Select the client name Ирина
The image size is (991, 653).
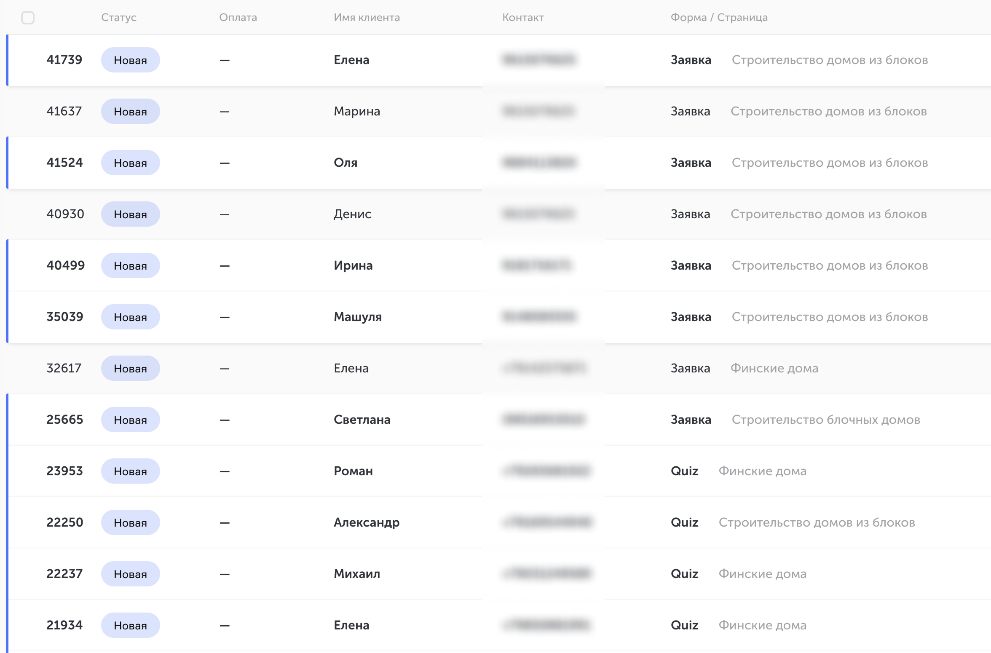[x=353, y=265]
